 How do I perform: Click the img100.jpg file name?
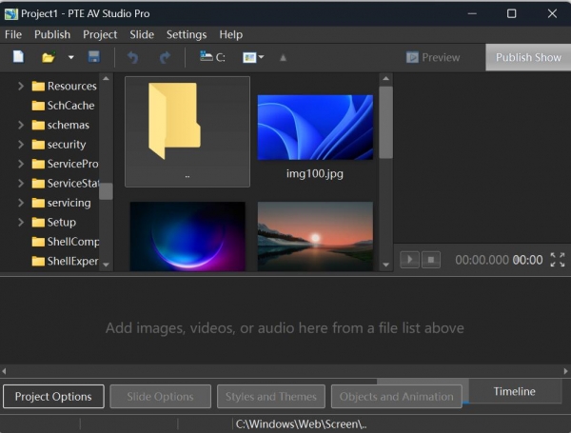point(315,174)
